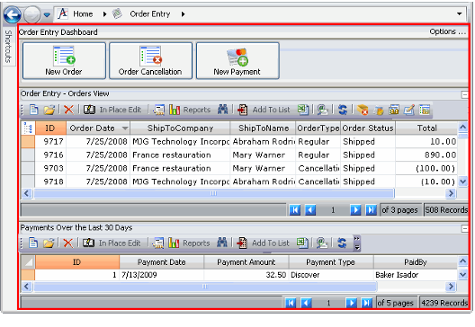Screen dimensions: 475x327
Task: Open the address bar dropdown arrow
Action: pos(459,13)
